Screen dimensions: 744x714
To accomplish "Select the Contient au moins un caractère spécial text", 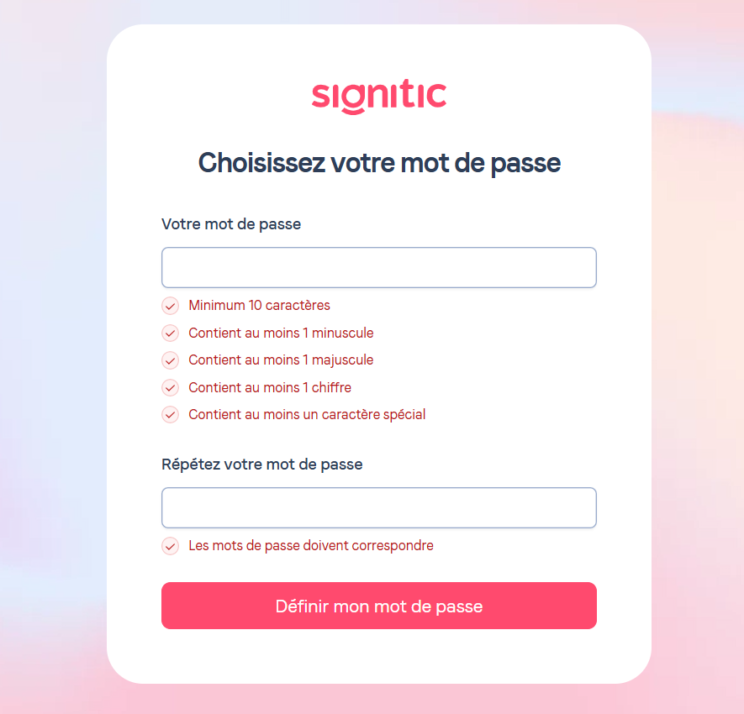I will click(x=307, y=415).
